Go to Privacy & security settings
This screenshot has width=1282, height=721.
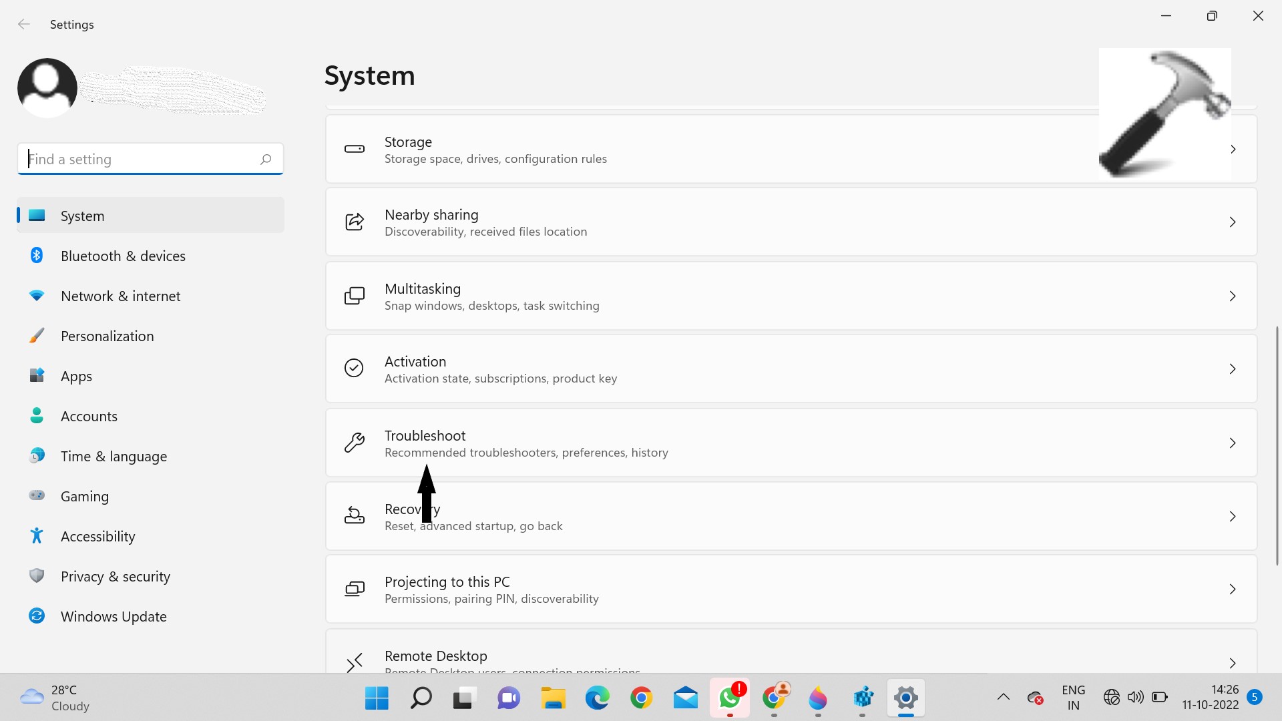click(x=115, y=576)
